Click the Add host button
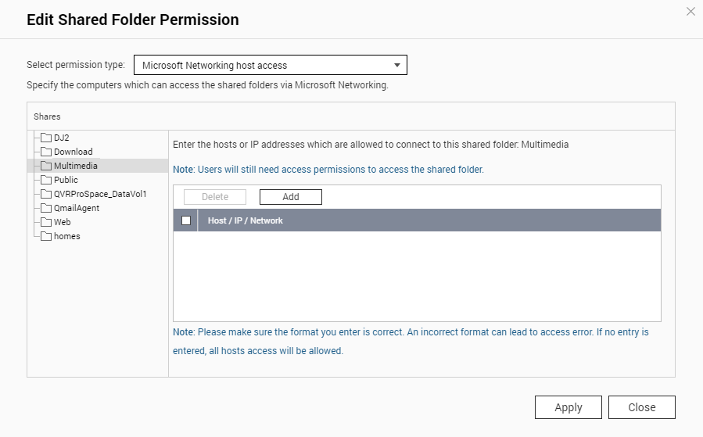Image resolution: width=703 pixels, height=437 pixels. tap(291, 197)
